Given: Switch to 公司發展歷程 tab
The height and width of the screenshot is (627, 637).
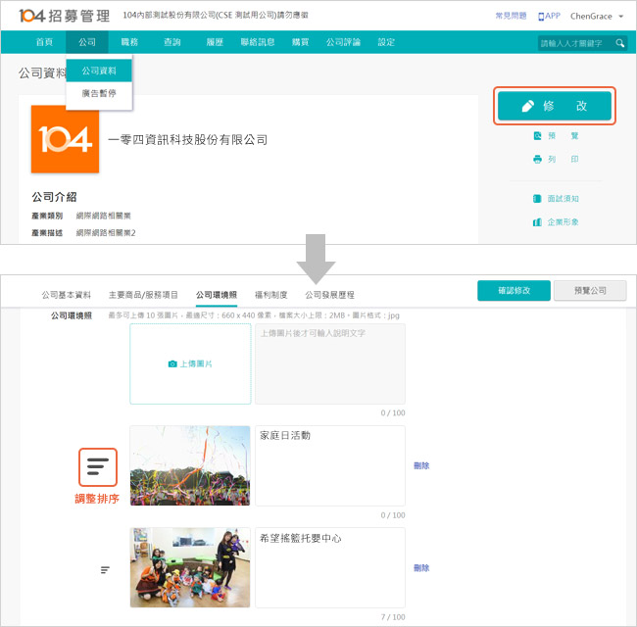Looking at the screenshot, I should pos(330,295).
